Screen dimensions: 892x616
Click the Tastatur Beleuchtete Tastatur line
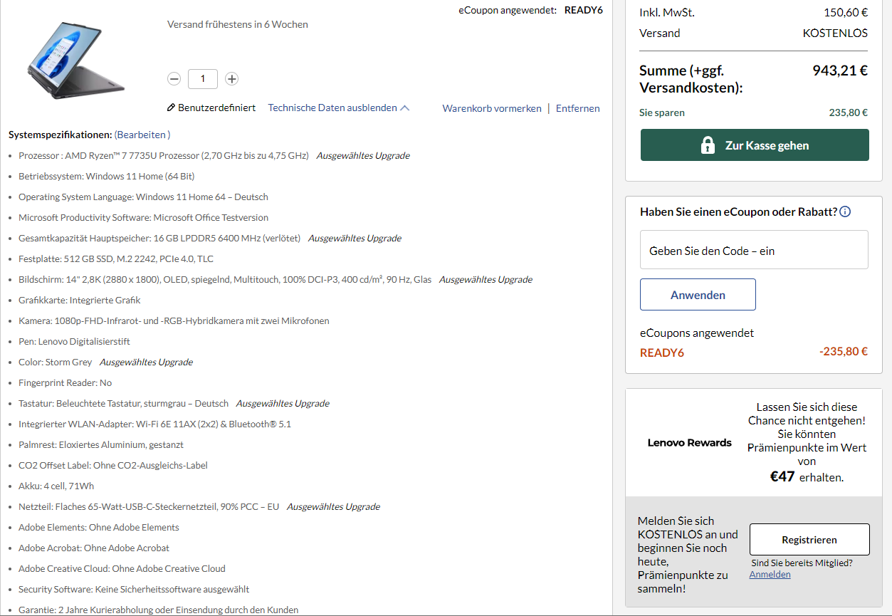124,403
